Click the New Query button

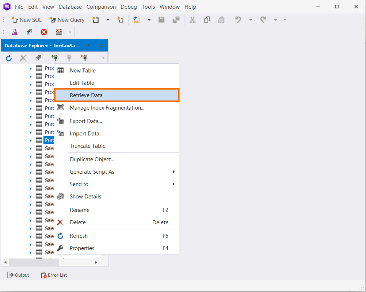(67, 20)
